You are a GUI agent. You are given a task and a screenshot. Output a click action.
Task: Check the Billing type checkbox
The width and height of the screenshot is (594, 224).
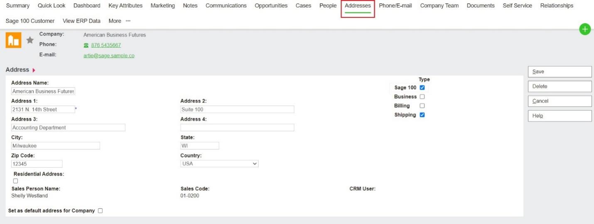(422, 106)
